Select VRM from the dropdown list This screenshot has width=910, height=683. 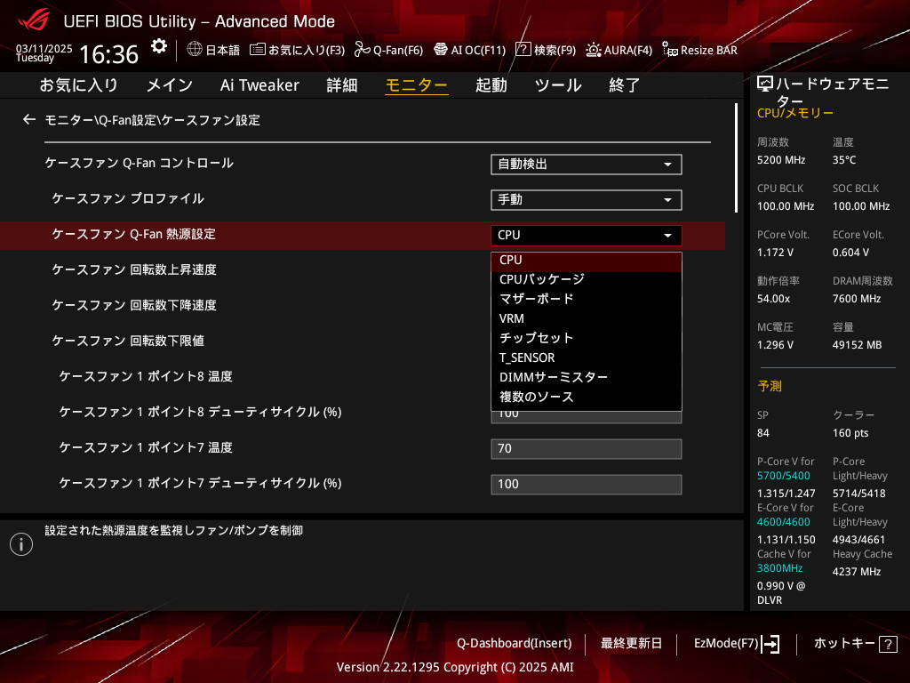(587, 319)
